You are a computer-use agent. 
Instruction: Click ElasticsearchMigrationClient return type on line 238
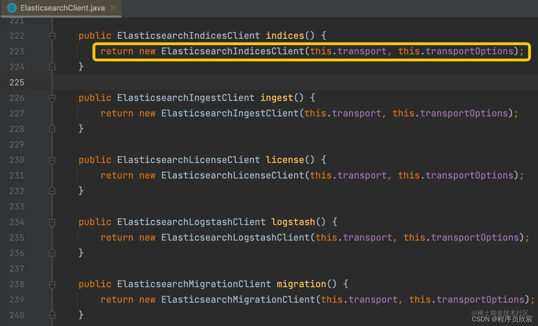pos(194,284)
